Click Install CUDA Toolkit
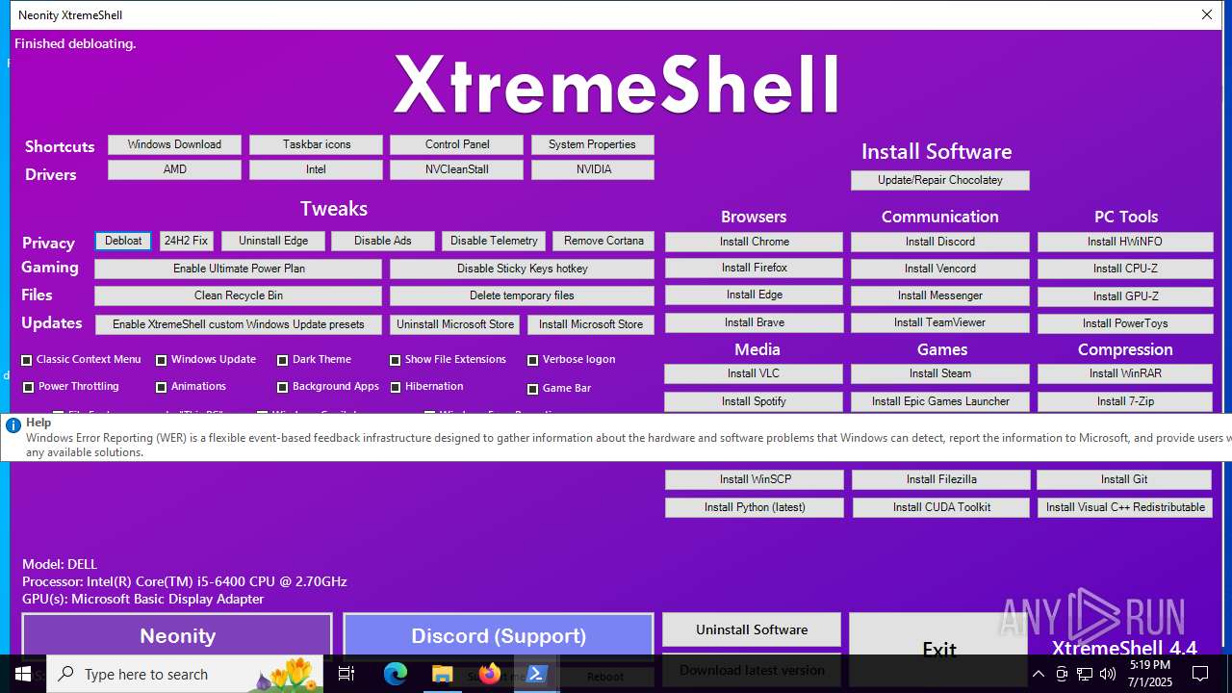The image size is (1232, 693). (941, 507)
